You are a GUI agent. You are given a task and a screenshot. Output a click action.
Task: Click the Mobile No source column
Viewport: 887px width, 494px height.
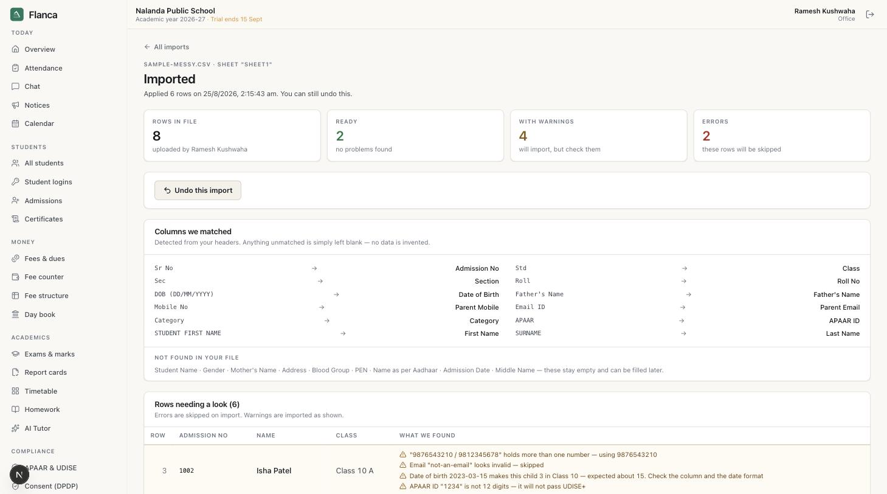tap(171, 307)
